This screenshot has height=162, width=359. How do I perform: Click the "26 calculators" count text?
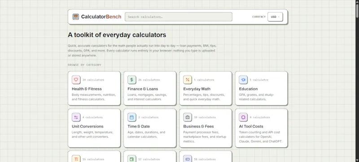tap(149, 80)
